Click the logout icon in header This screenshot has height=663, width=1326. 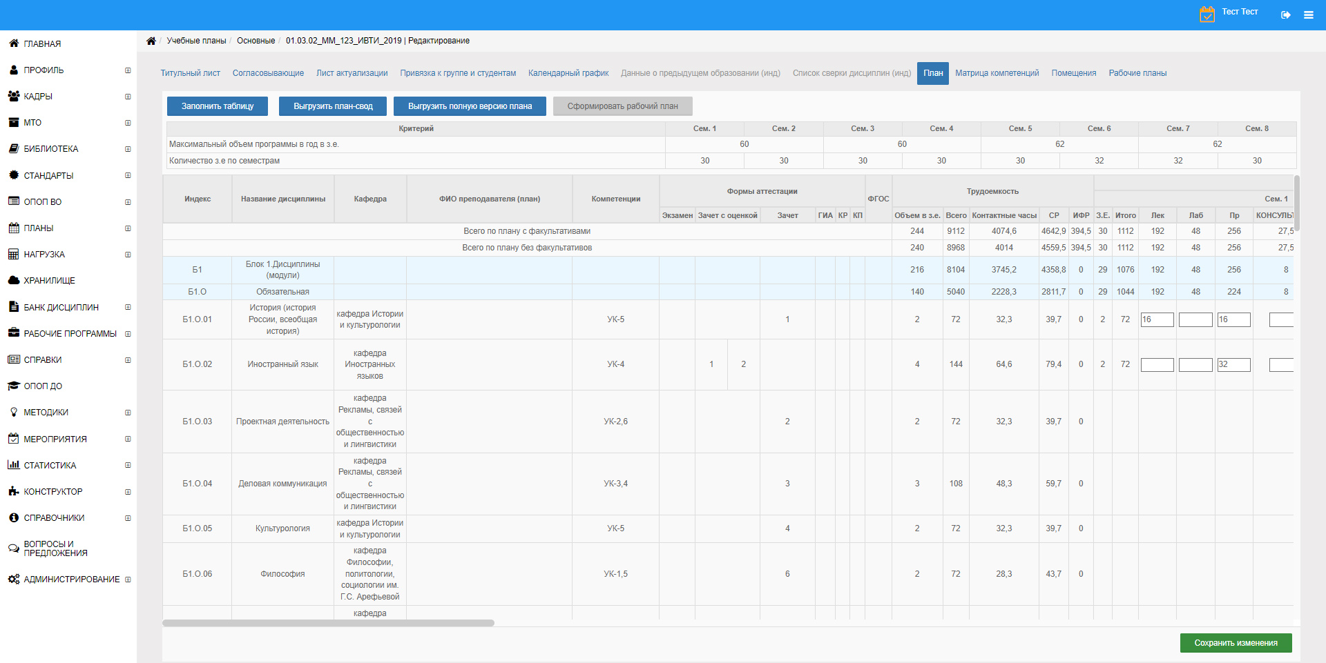(x=1286, y=14)
